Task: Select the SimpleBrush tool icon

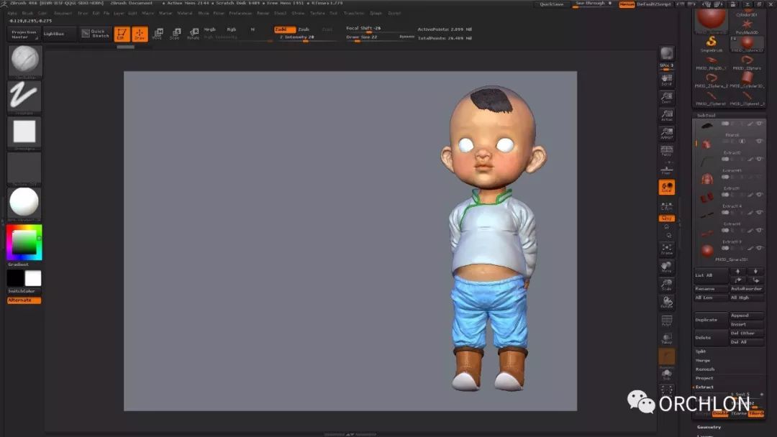Action: point(712,42)
